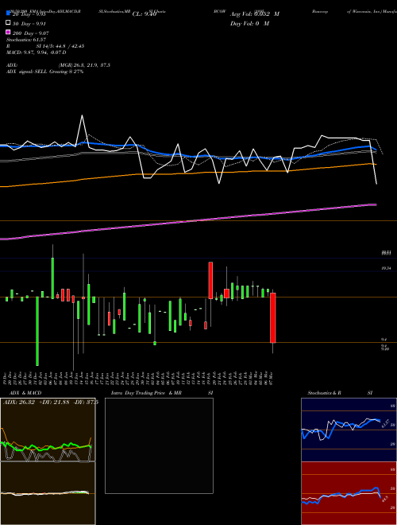Screen dimensions: 397x525
Task: Open the empty intraday trading price panel
Action: coord(159,445)
